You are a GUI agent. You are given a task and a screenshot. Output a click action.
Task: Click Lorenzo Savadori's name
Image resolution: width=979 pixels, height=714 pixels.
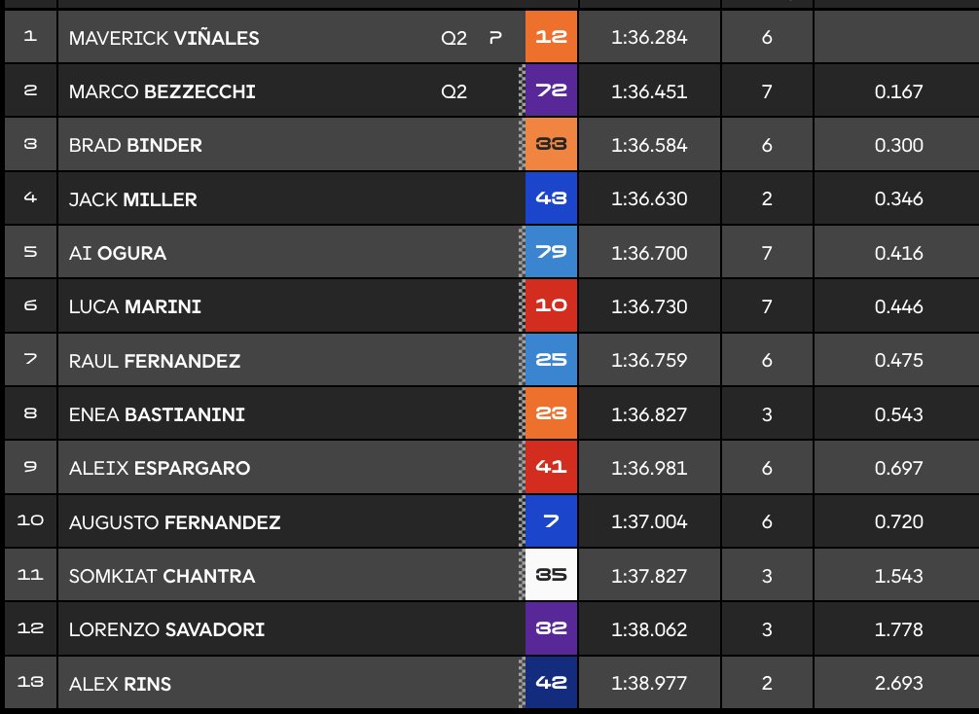[x=166, y=629]
